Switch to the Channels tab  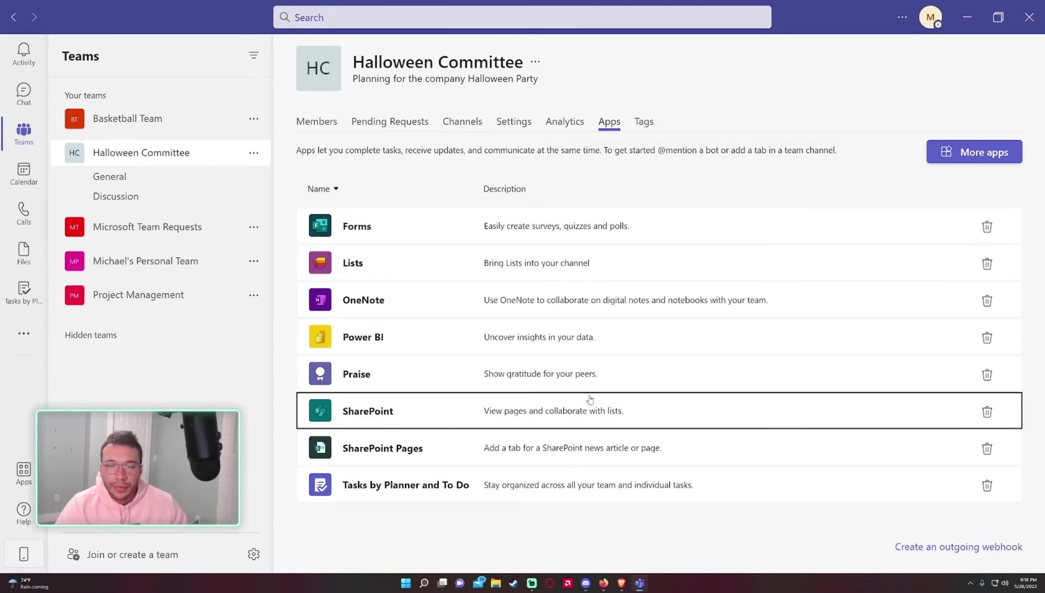[x=462, y=121]
